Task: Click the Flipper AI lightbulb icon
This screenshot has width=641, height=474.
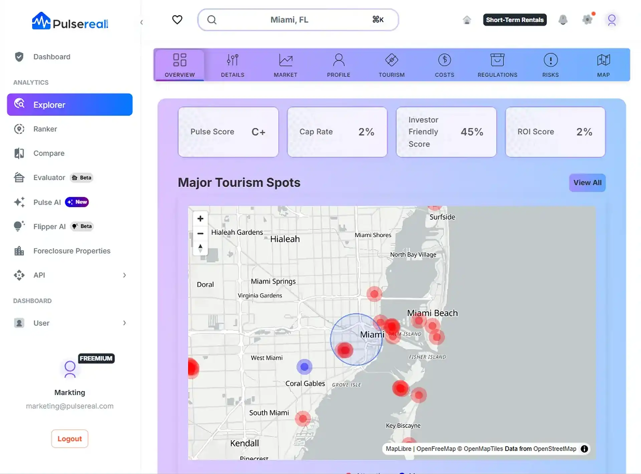Action: pyautogui.click(x=19, y=226)
